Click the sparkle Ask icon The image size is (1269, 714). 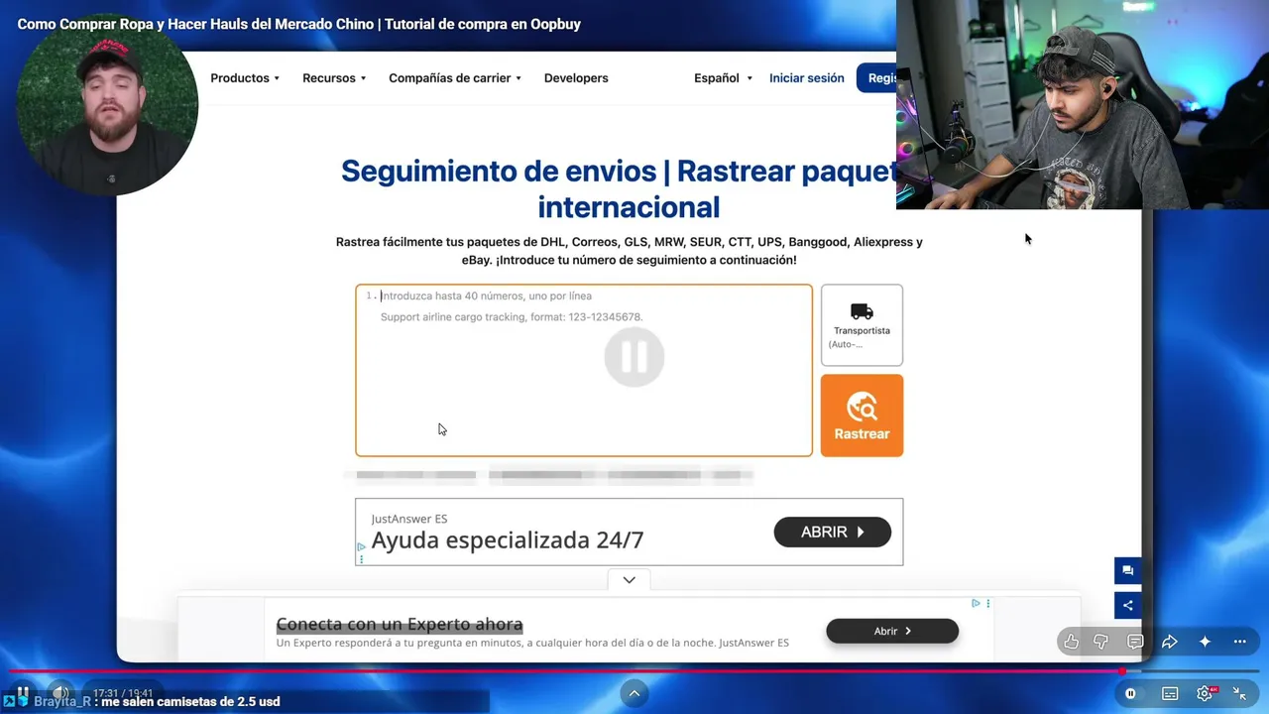tap(1205, 642)
